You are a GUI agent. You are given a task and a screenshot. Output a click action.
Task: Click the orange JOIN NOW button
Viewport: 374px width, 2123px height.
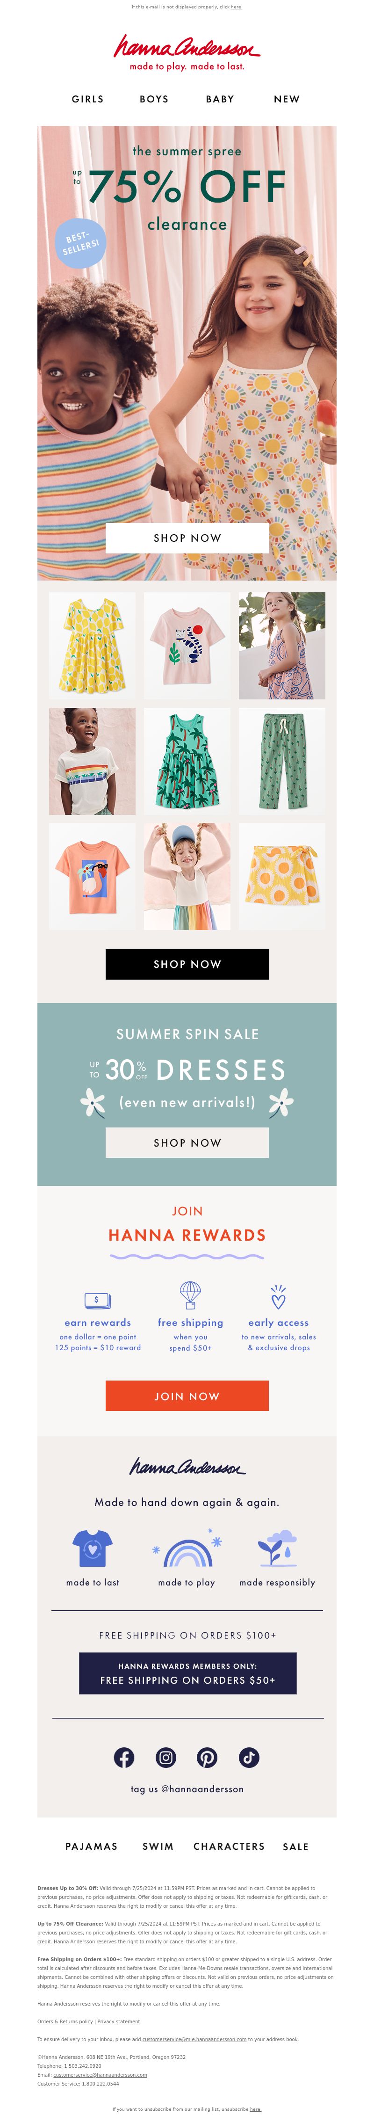187,1396
